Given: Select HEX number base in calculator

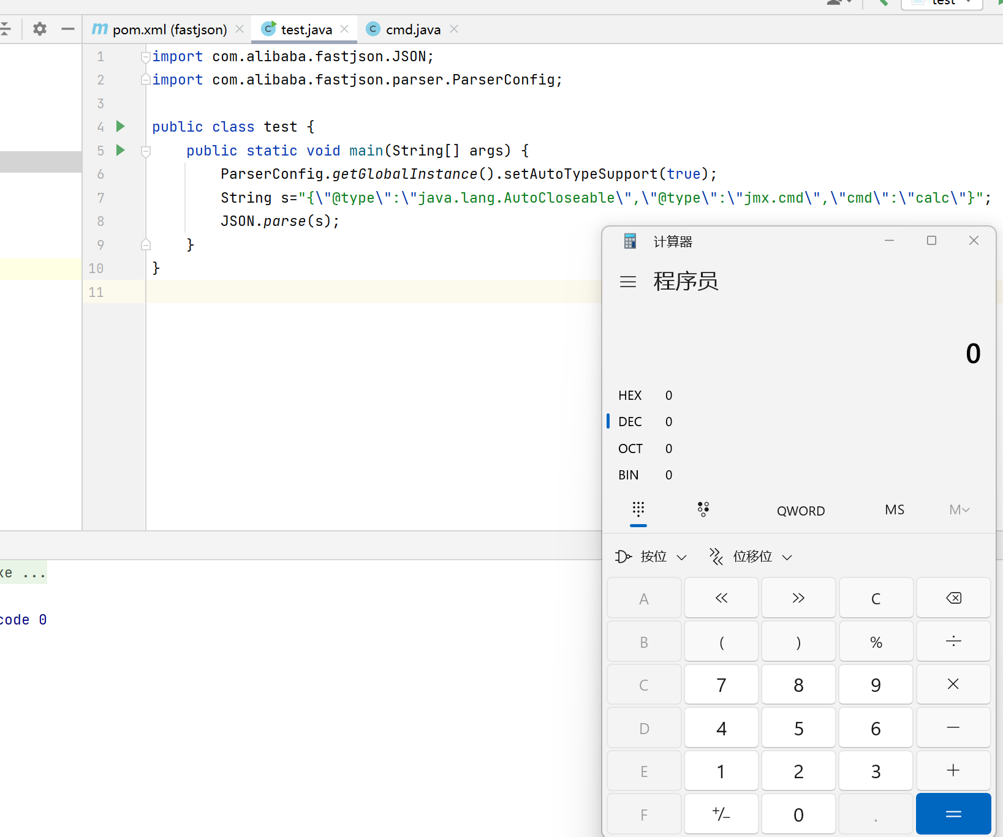Looking at the screenshot, I should (646, 396).
